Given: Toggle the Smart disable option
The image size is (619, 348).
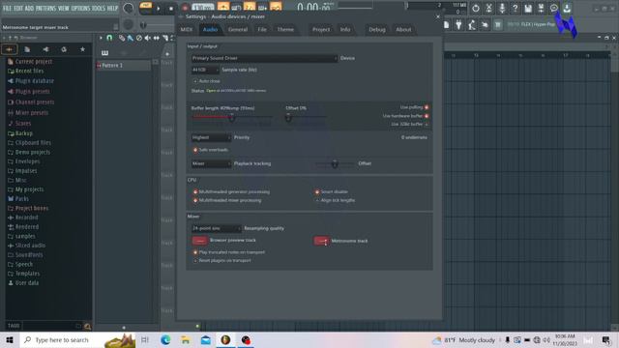Looking at the screenshot, I should pyautogui.click(x=317, y=191).
